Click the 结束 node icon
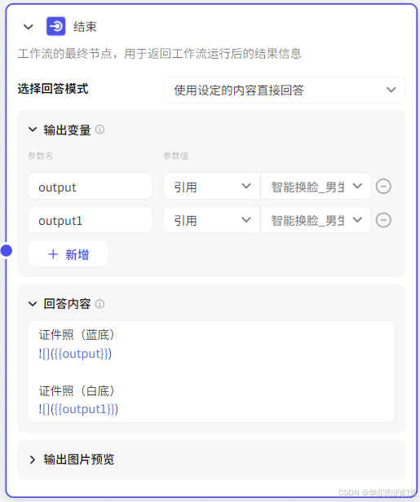This screenshot has width=420, height=502. coord(56,26)
